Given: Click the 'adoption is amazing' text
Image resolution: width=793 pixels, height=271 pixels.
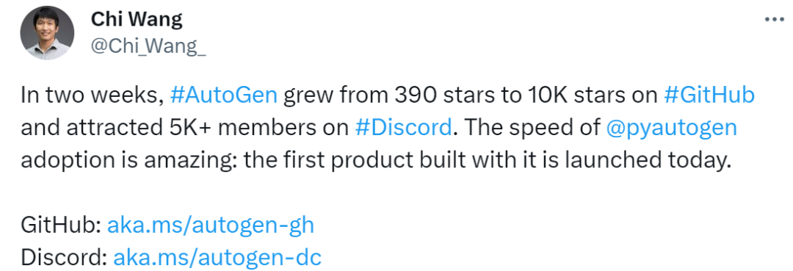Looking at the screenshot, I should (127, 162).
